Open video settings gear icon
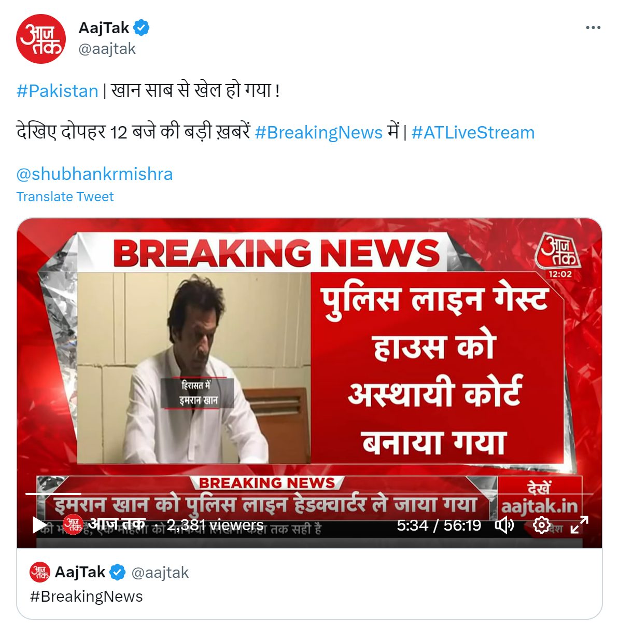619x638 pixels. [x=541, y=525]
